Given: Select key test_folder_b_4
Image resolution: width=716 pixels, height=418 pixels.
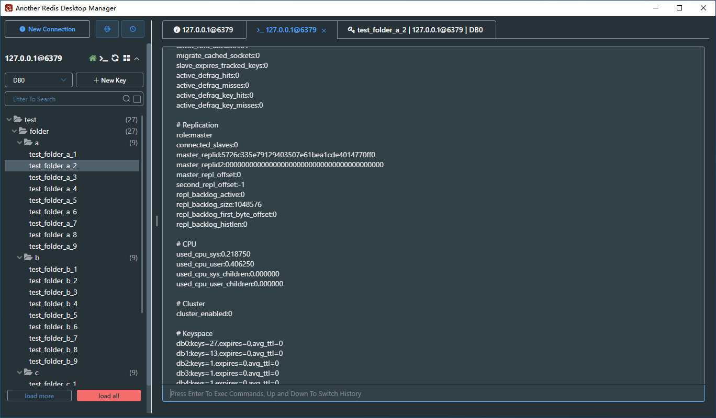Looking at the screenshot, I should click(x=72, y=304).
